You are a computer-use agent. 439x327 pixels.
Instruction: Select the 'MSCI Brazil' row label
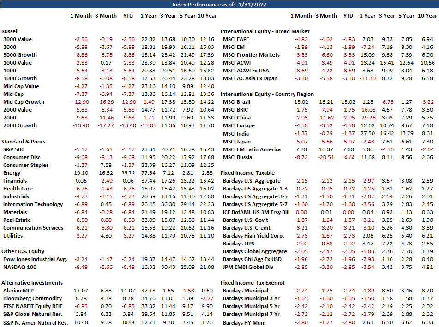236,102
